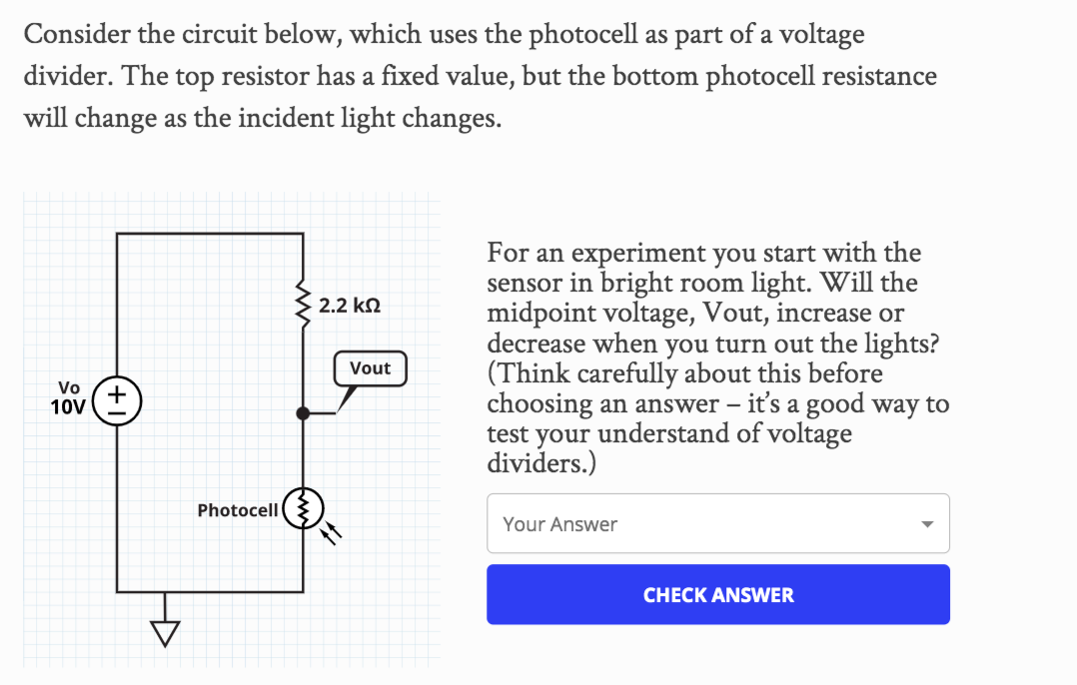Viewport: 1077px width, 685px height.
Task: Select the Vout callout label
Action: point(370,368)
